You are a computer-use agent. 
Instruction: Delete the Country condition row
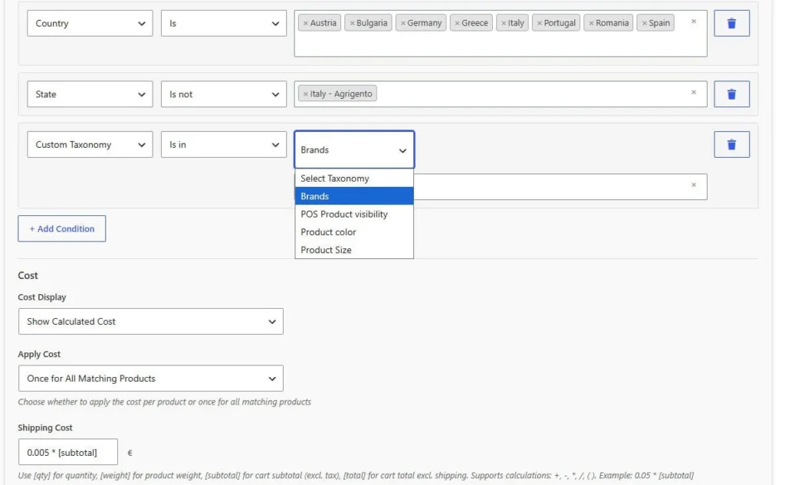[731, 23]
